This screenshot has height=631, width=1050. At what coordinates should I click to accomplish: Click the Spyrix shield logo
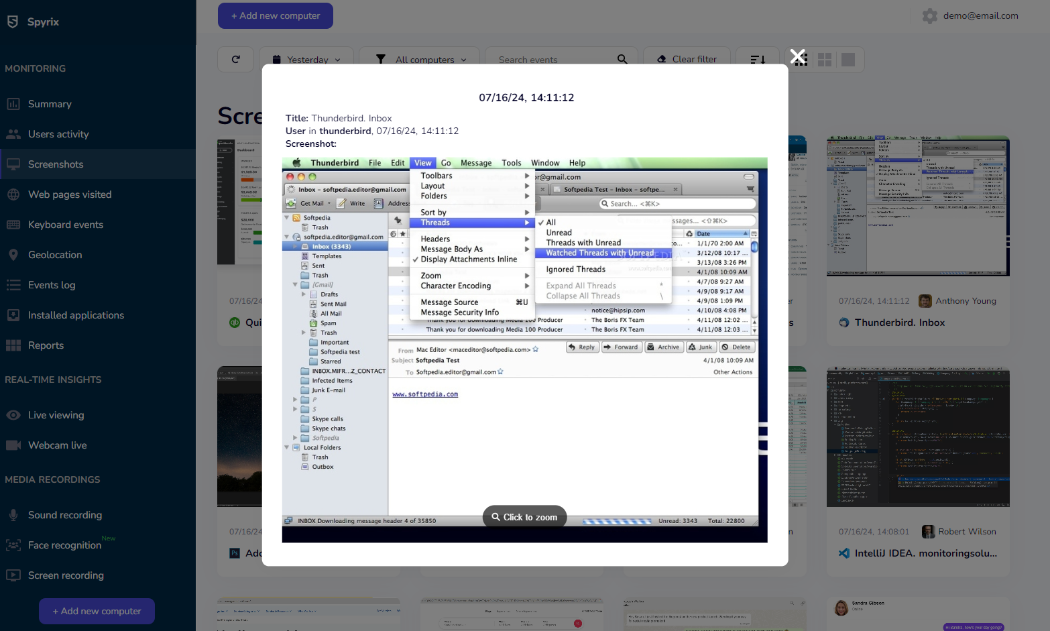pos(13,21)
